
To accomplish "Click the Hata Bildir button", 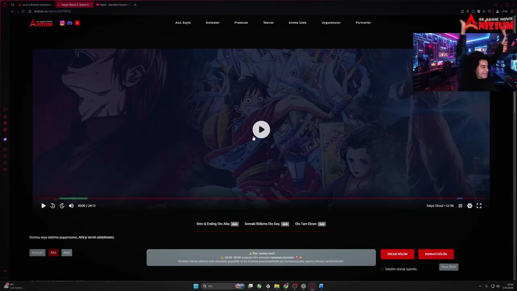I will tap(449, 267).
